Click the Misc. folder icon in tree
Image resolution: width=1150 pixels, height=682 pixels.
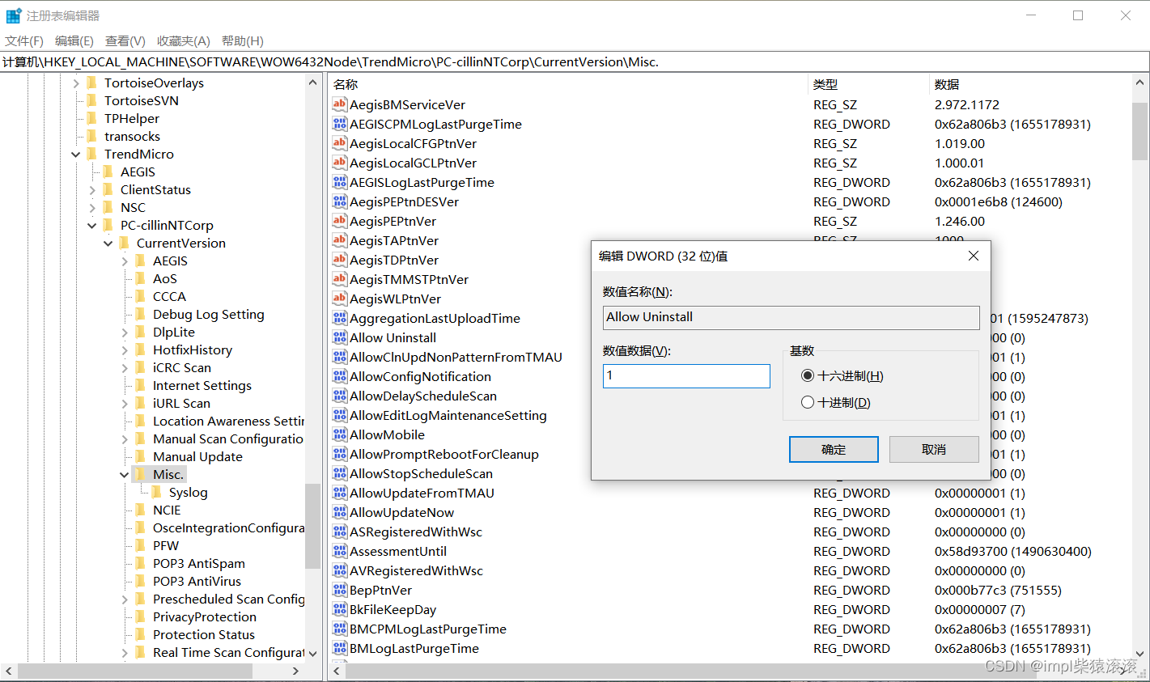click(x=141, y=474)
